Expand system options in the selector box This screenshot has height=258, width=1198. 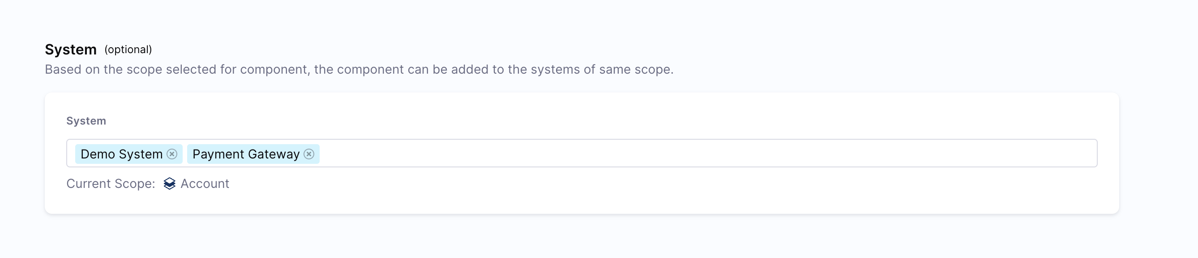click(x=582, y=153)
